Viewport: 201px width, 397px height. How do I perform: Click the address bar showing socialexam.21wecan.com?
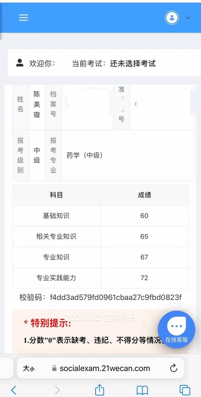(105, 368)
